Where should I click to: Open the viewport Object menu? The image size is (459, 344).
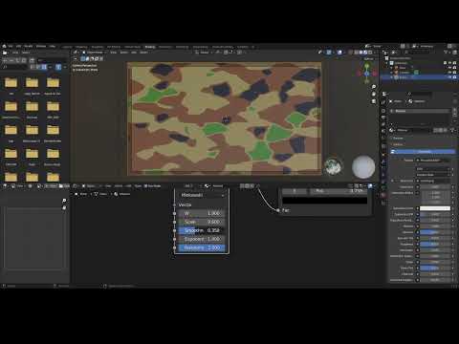pos(143,53)
